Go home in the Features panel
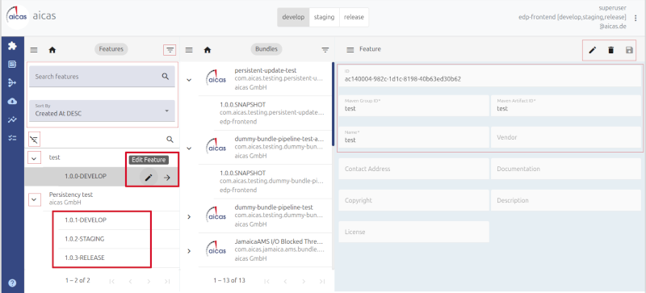This screenshot has height=293, width=646. coord(52,50)
